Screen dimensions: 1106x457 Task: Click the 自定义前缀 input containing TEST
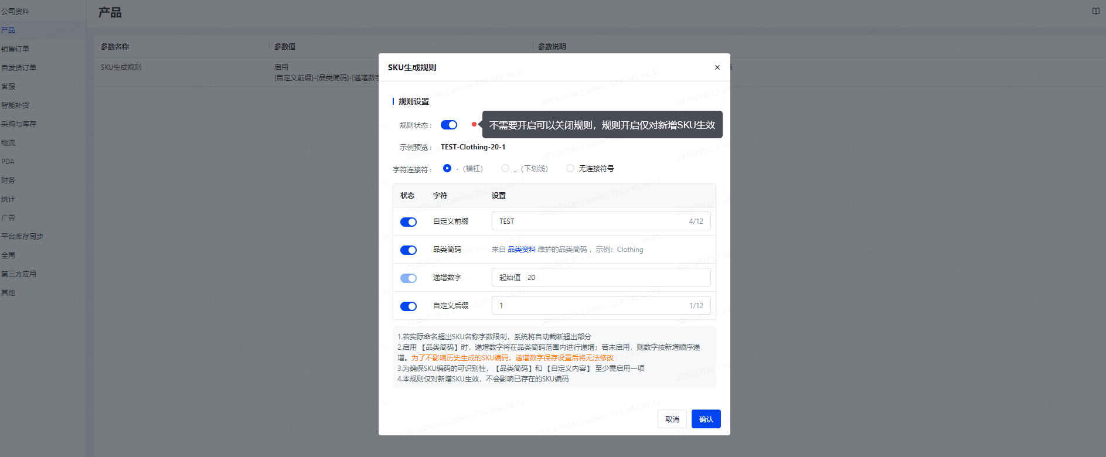point(601,221)
